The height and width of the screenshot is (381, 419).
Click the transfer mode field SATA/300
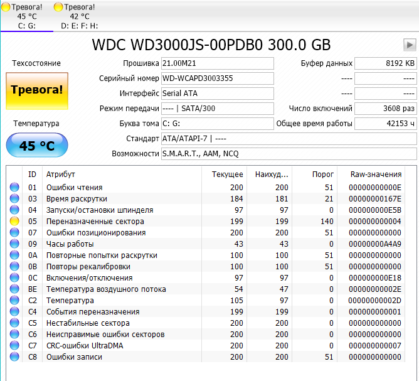tap(218, 109)
